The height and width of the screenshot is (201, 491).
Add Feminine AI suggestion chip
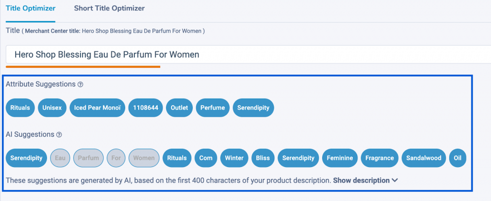point(340,158)
